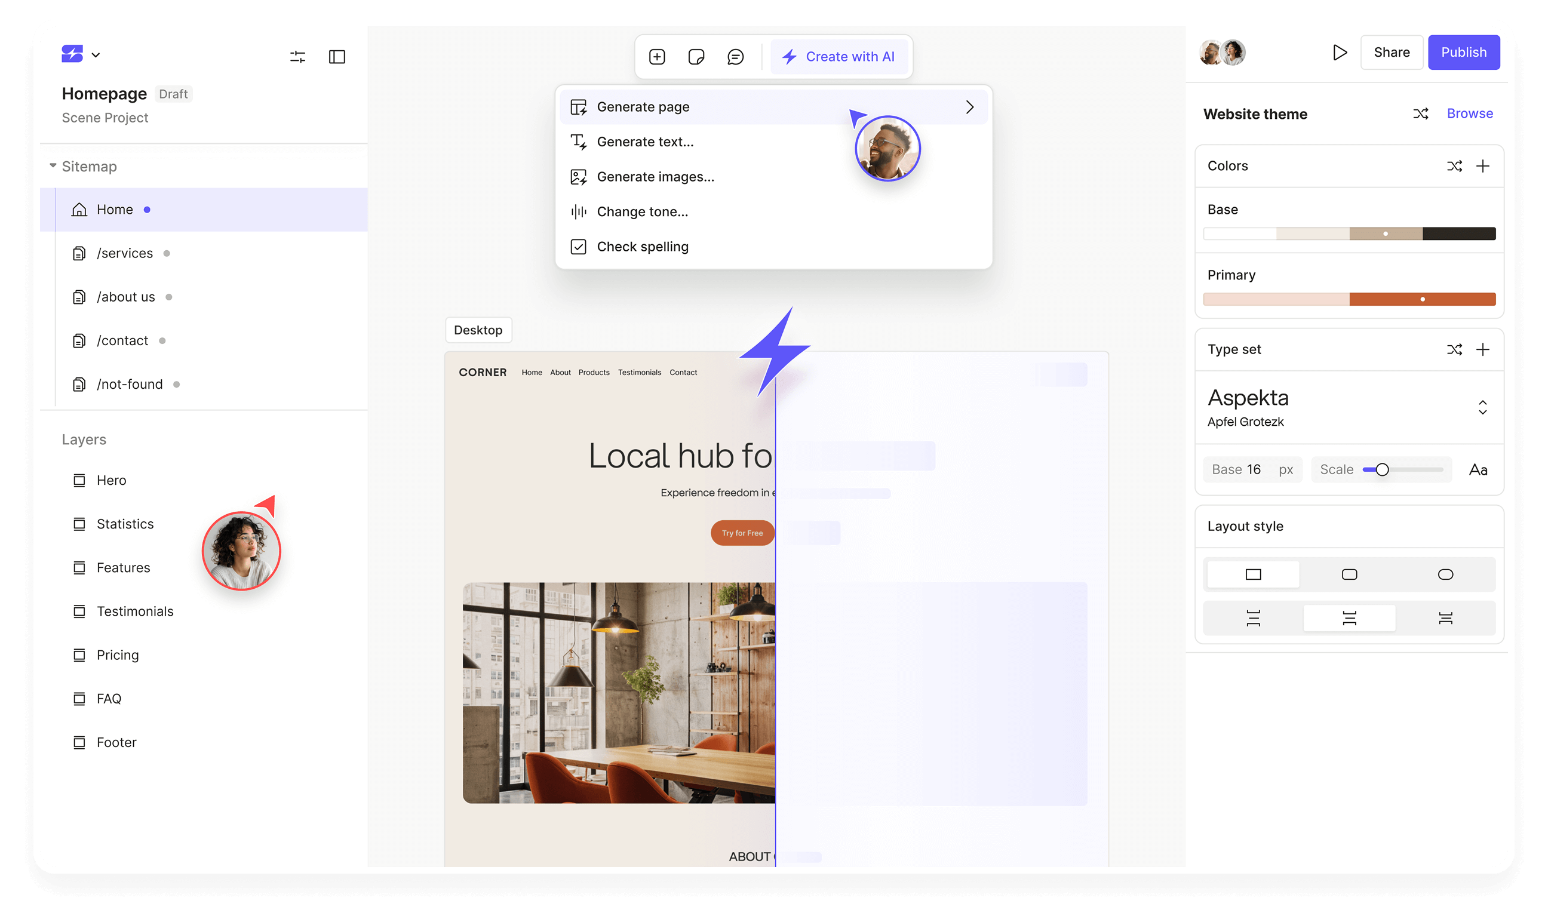Toggle the sidebar panel icon

point(337,57)
